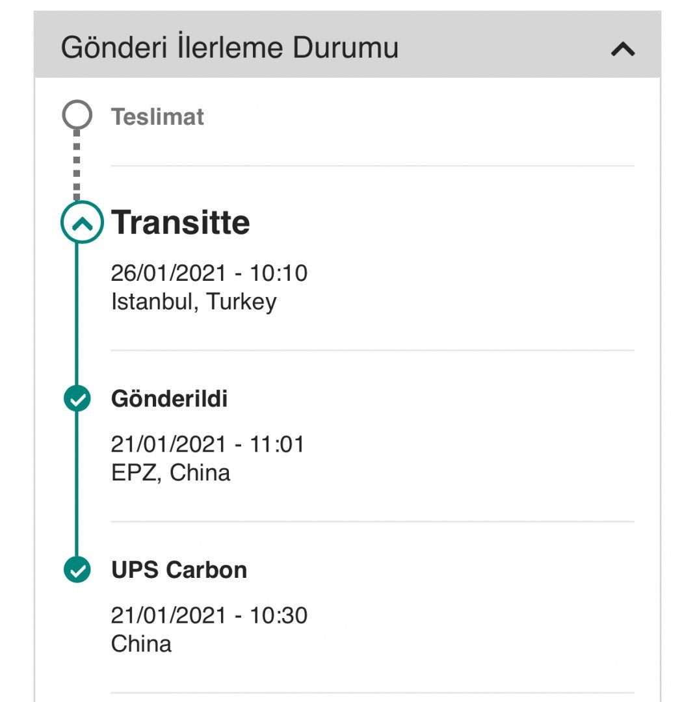Select the Gönderildi step label
Image resolution: width=695 pixels, height=702 pixels.
(x=169, y=398)
